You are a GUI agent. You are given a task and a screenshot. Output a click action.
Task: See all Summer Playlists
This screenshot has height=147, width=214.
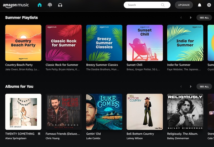[204, 18]
